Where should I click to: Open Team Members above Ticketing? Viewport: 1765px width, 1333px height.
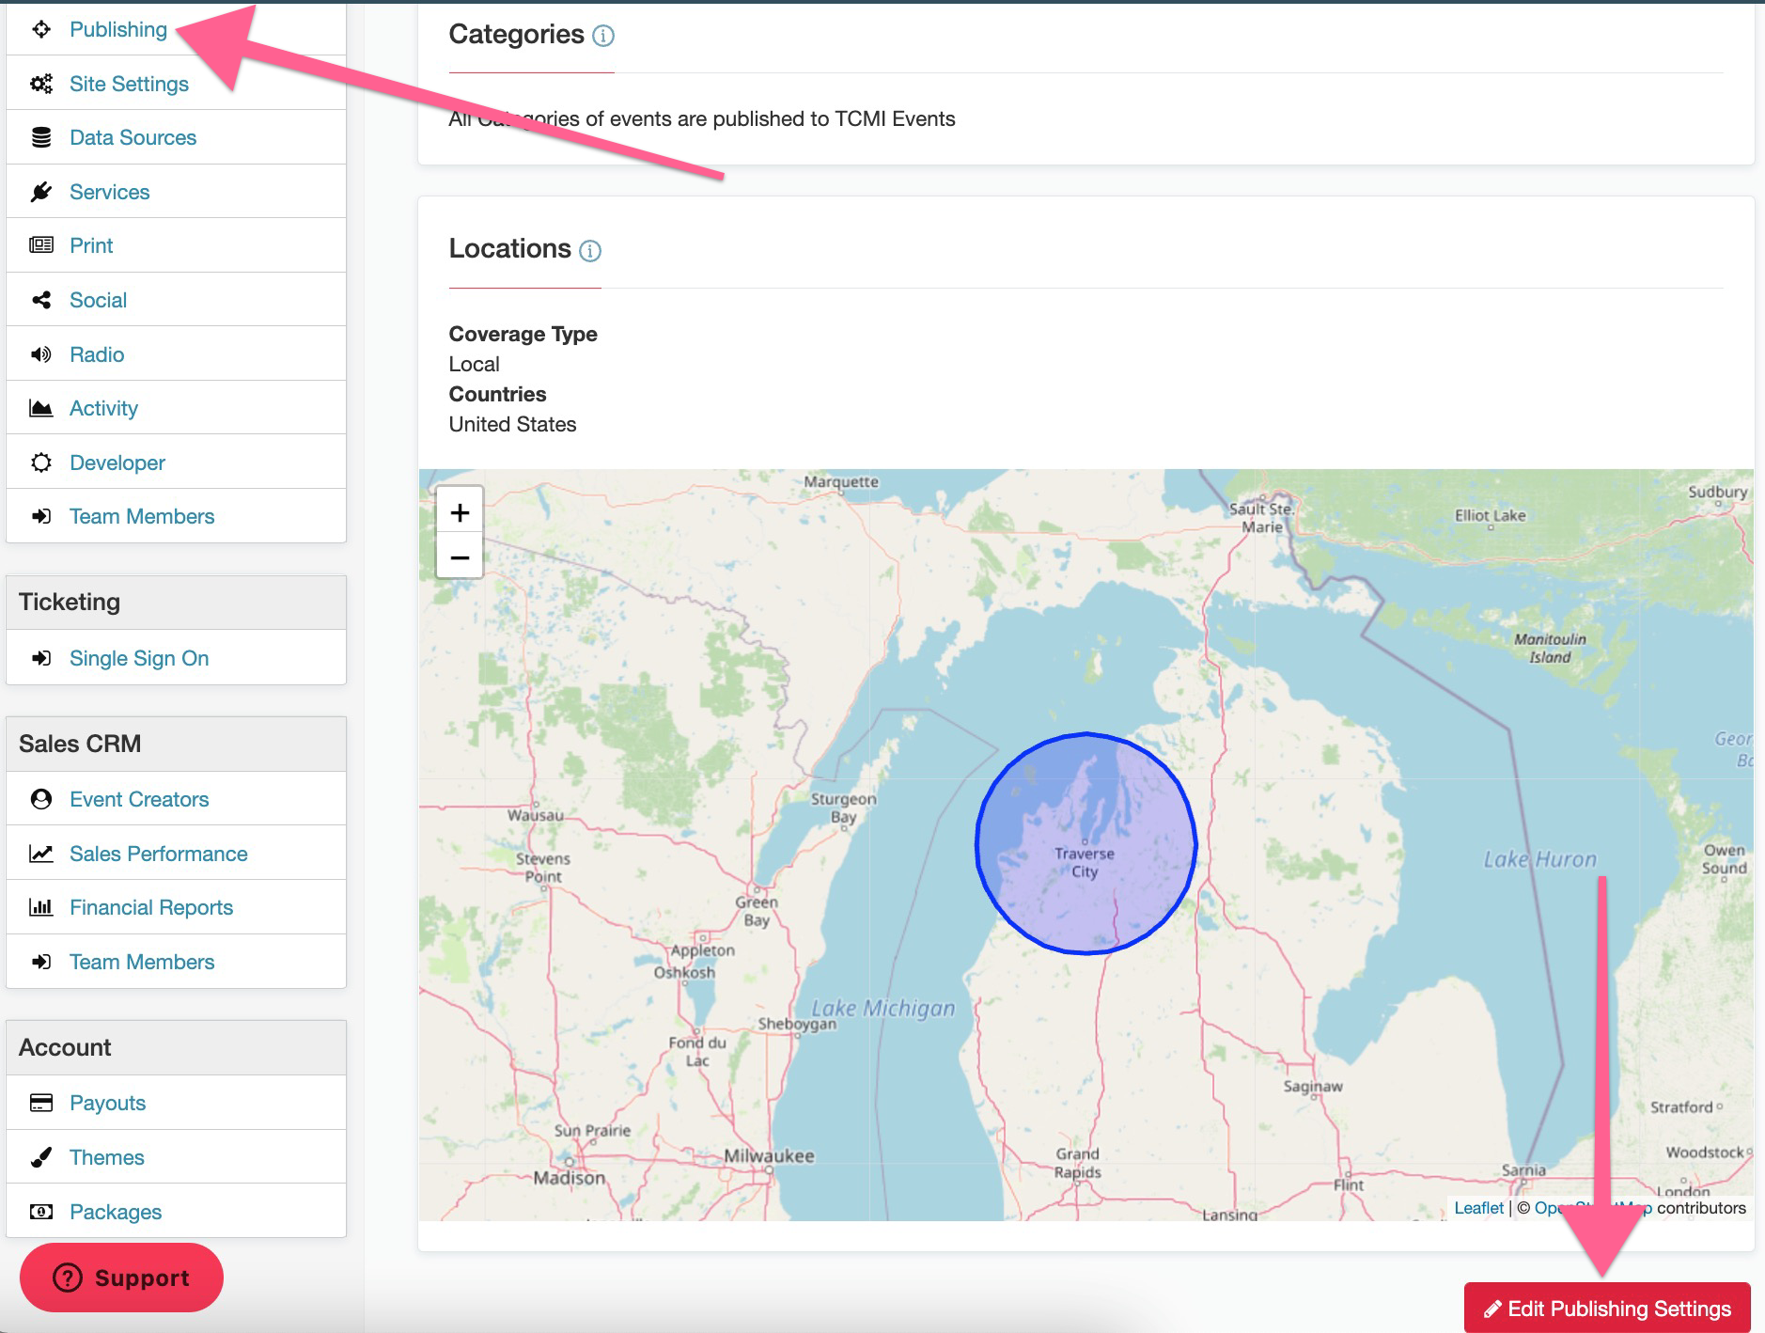pyautogui.click(x=142, y=516)
